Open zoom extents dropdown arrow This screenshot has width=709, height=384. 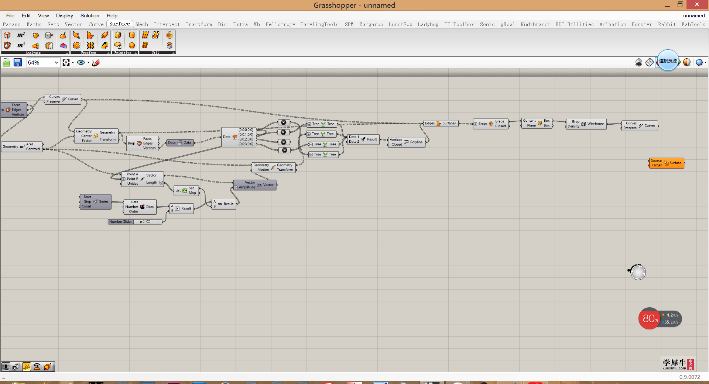[73, 63]
